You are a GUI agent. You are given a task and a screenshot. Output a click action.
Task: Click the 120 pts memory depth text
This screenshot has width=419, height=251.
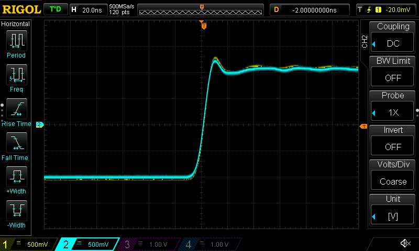(119, 12)
